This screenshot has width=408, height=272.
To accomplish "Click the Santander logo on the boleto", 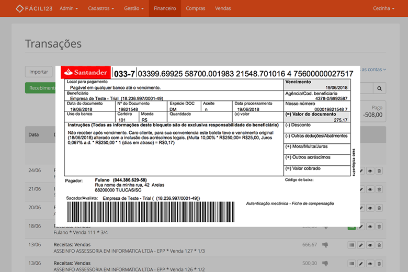I will coord(86,72).
